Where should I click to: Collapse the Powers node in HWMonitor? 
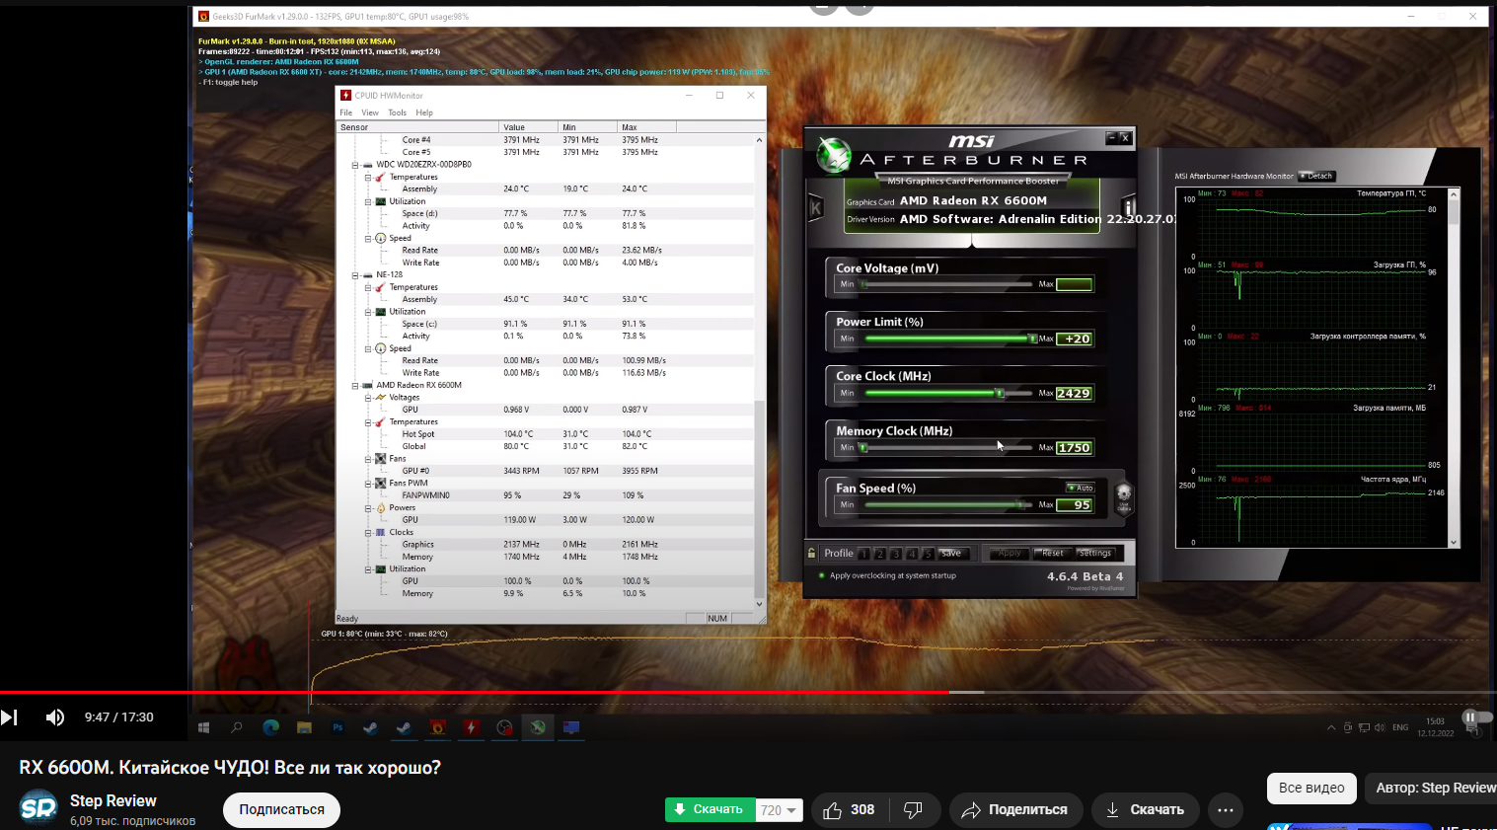[368, 508]
